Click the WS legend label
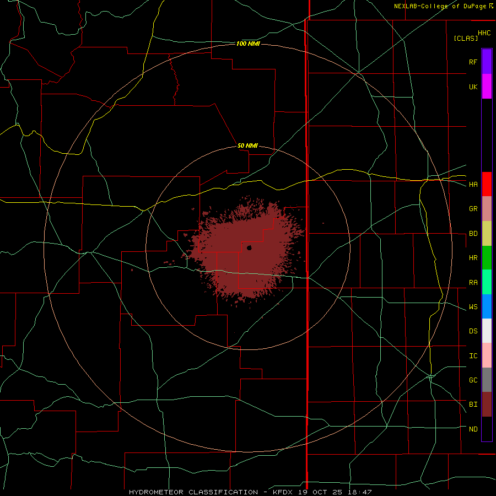496x496 pixels. (473, 307)
